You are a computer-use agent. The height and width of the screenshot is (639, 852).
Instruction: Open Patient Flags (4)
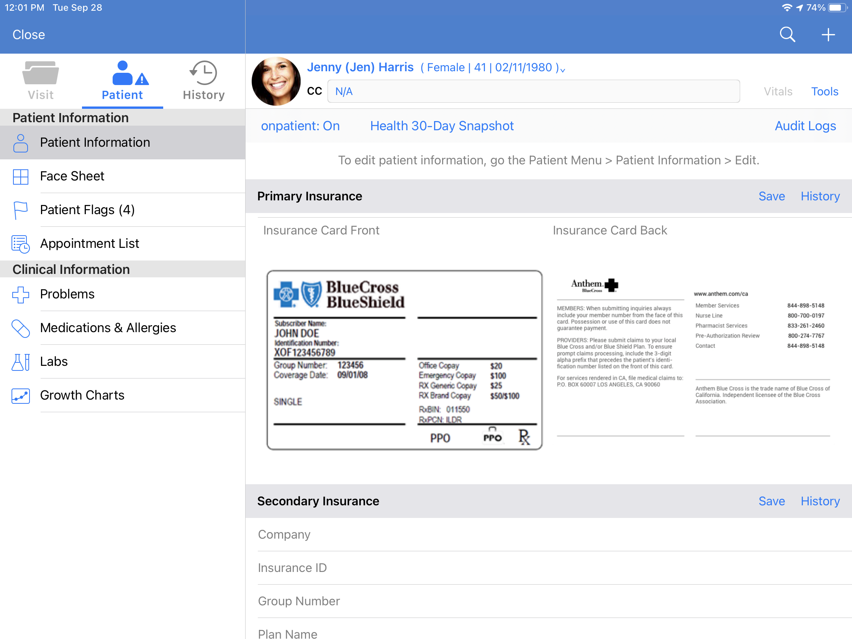tap(123, 210)
